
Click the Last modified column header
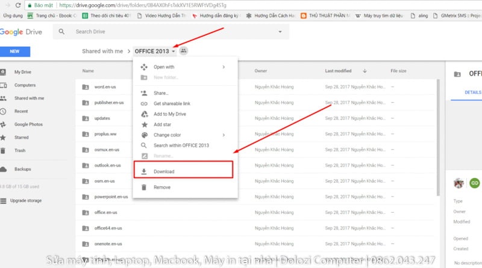[x=338, y=71]
